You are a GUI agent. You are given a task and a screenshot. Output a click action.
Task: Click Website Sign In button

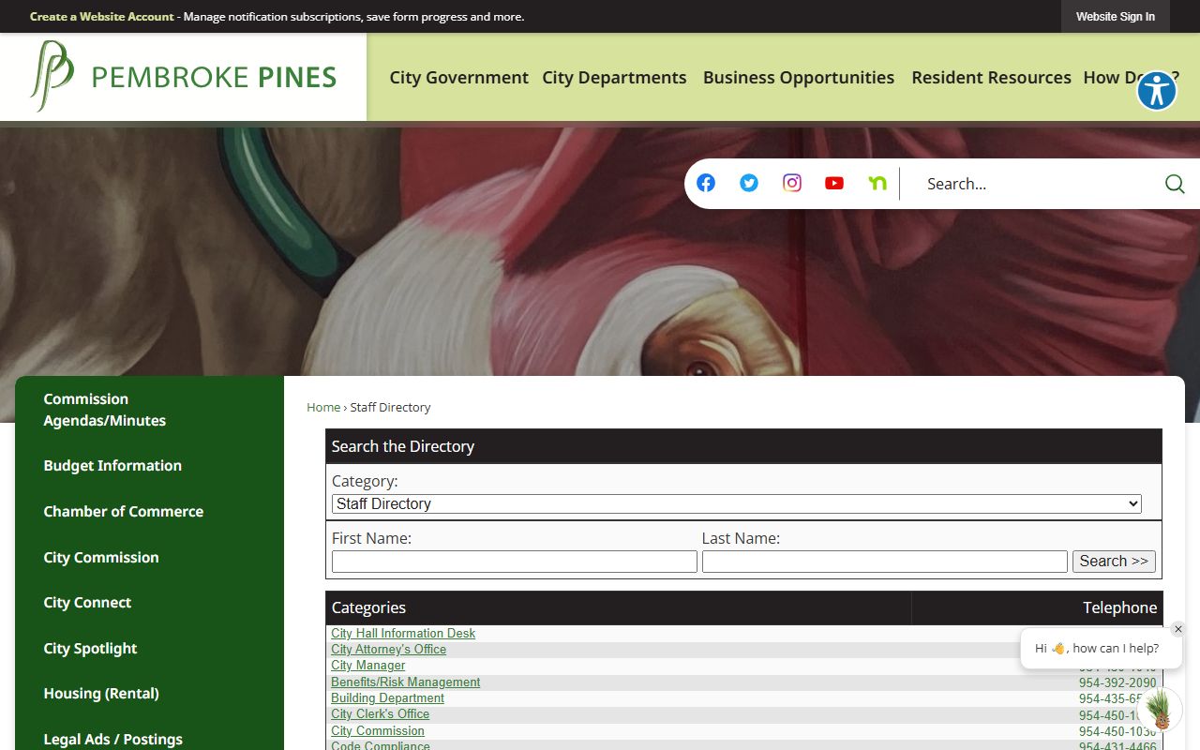click(1116, 17)
